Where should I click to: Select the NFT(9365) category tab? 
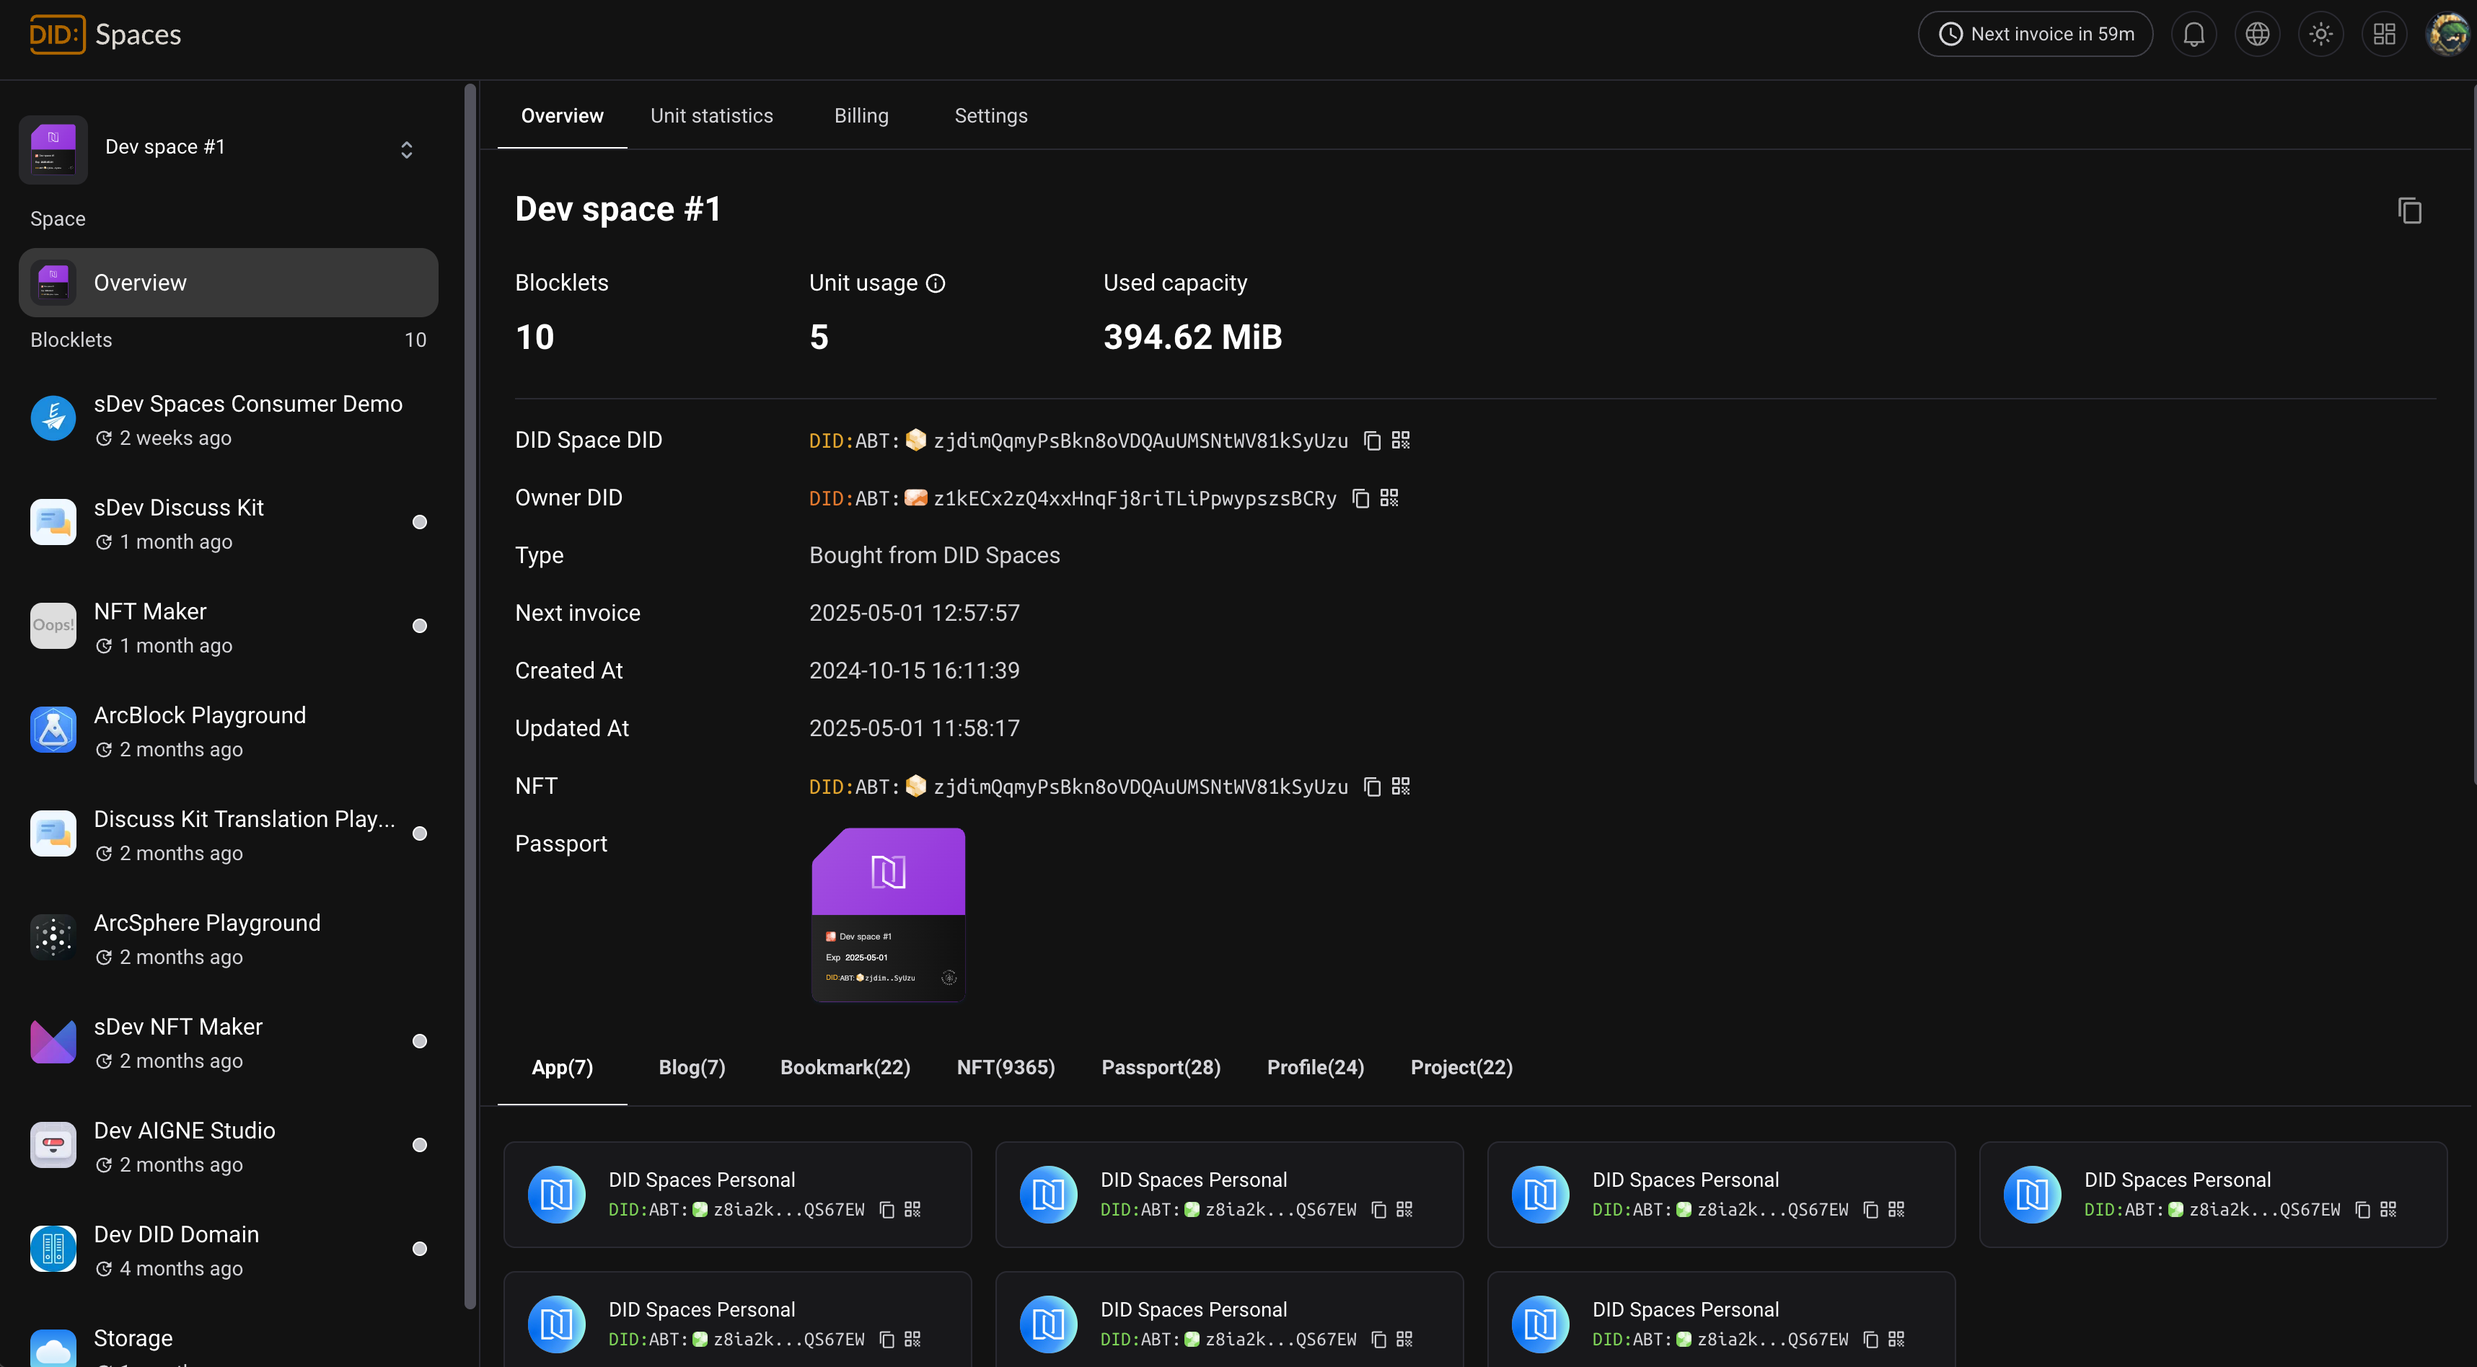click(x=1005, y=1067)
